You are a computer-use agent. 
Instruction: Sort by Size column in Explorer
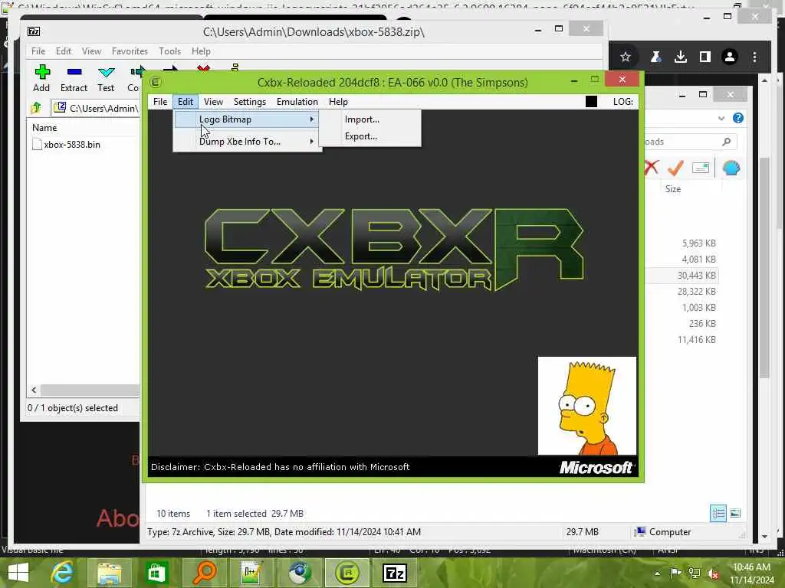click(673, 189)
